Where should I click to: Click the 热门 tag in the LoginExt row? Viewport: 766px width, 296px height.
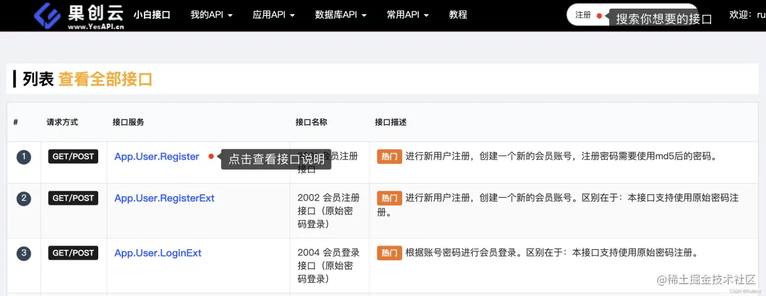389,253
